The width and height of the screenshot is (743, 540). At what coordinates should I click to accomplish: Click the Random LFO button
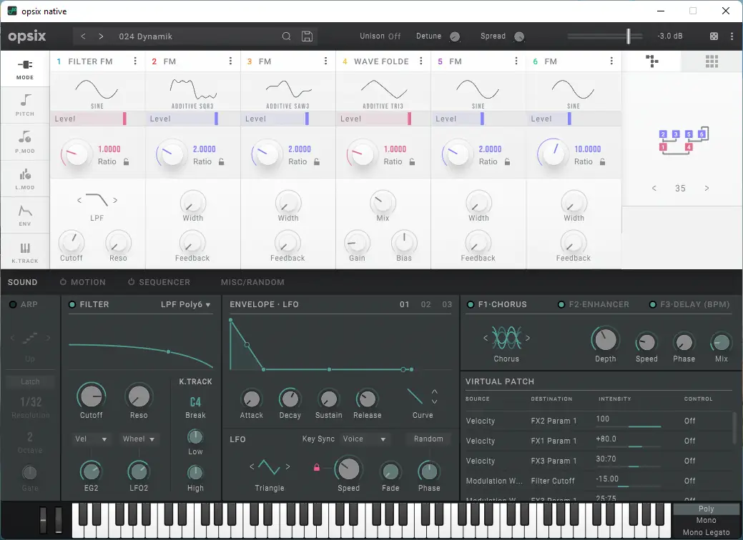[x=428, y=439]
